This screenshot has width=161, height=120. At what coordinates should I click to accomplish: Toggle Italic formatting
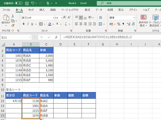[x=28, y=24]
